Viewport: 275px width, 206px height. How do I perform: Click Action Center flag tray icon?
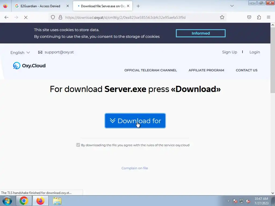coord(235,201)
